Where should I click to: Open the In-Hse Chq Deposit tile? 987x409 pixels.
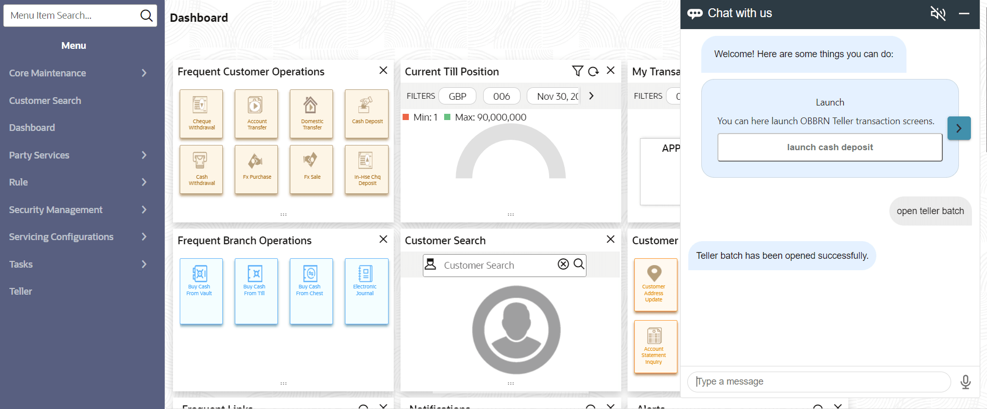(x=367, y=169)
